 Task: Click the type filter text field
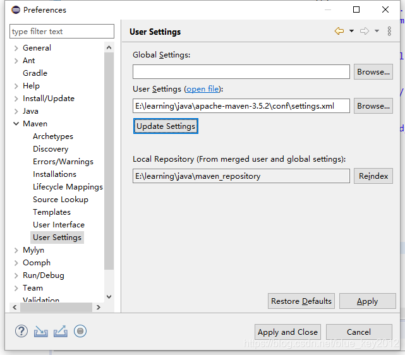pyautogui.click(x=62, y=32)
